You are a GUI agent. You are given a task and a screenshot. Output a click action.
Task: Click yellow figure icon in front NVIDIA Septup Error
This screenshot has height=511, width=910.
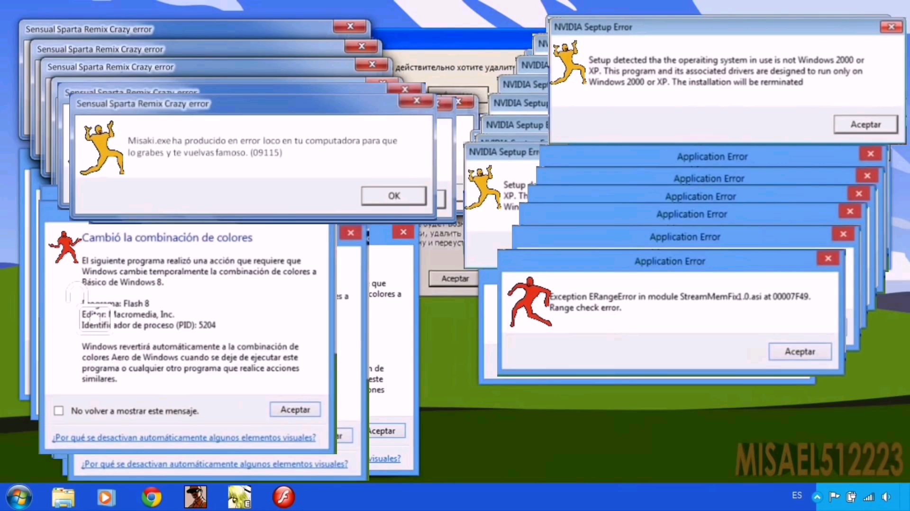tap(569, 63)
